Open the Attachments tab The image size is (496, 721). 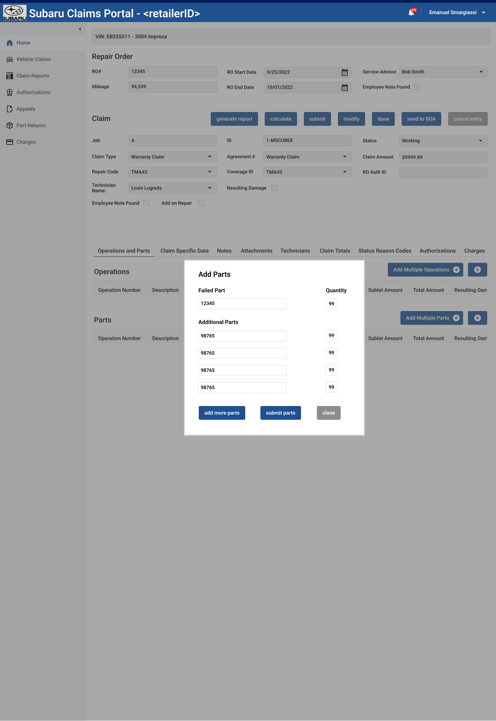(256, 251)
